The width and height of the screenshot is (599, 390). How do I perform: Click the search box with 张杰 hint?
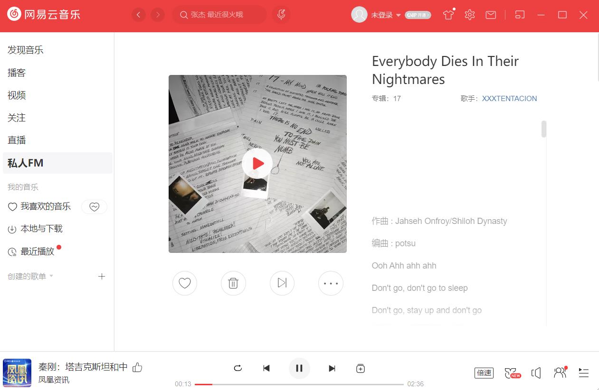click(219, 15)
